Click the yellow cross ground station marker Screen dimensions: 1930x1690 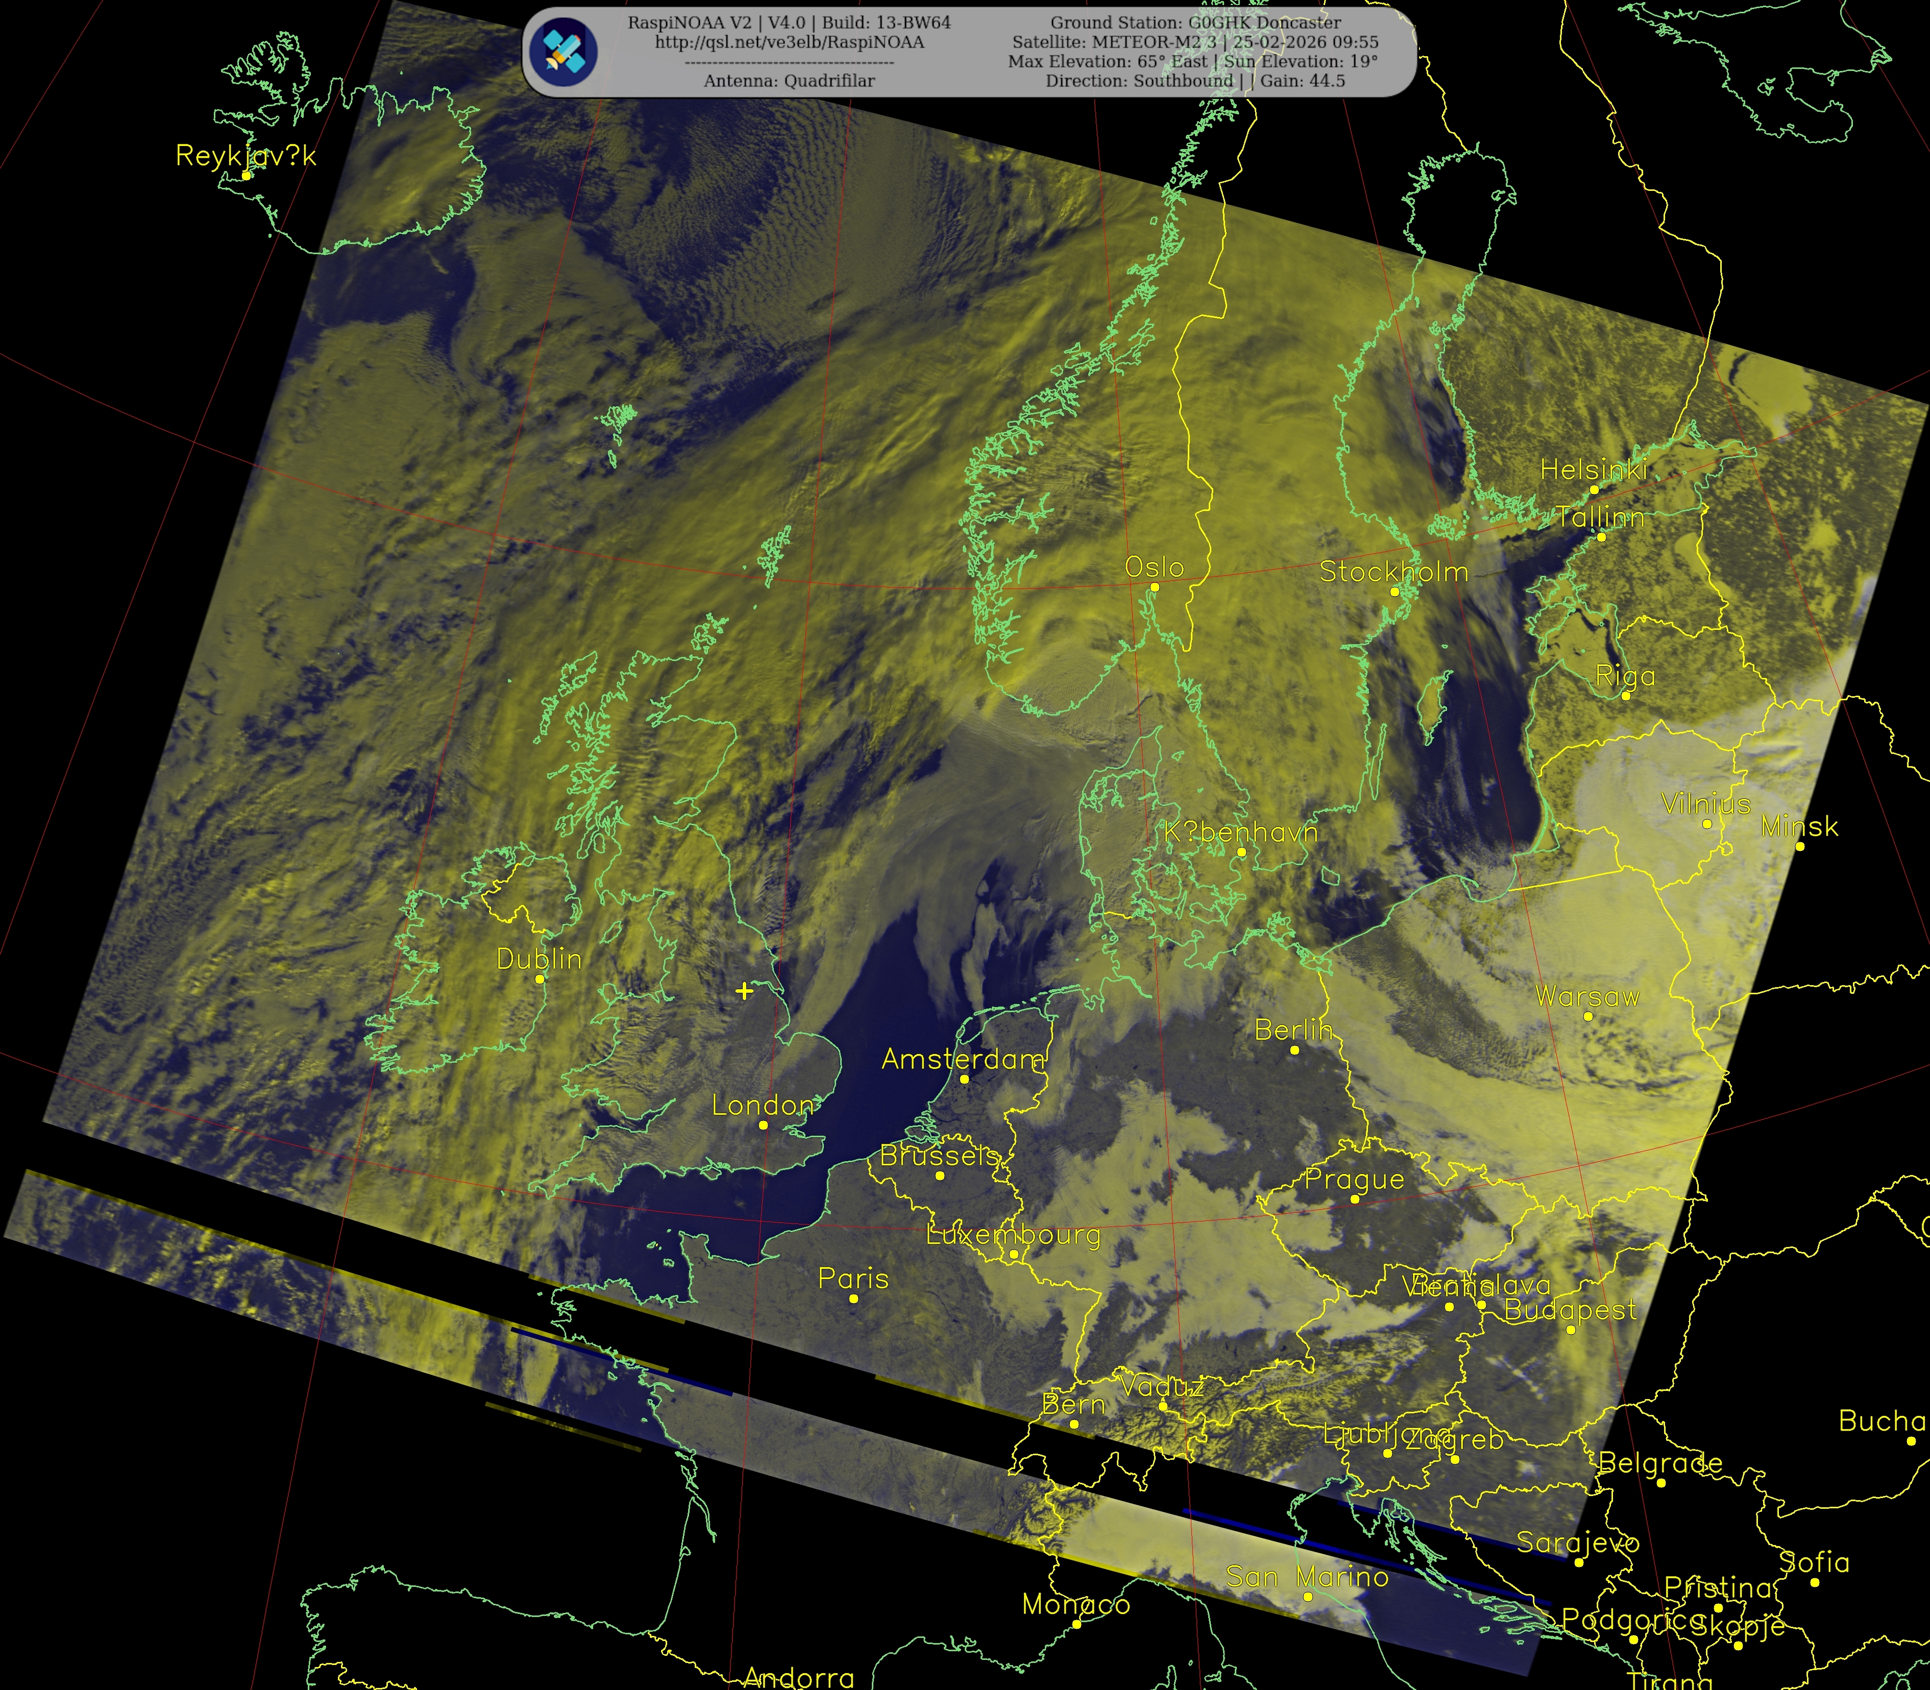[x=744, y=990]
